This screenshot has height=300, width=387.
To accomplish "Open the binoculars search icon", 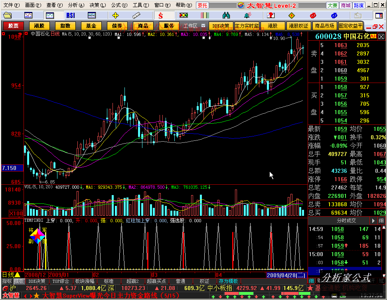I will click(x=226, y=16).
